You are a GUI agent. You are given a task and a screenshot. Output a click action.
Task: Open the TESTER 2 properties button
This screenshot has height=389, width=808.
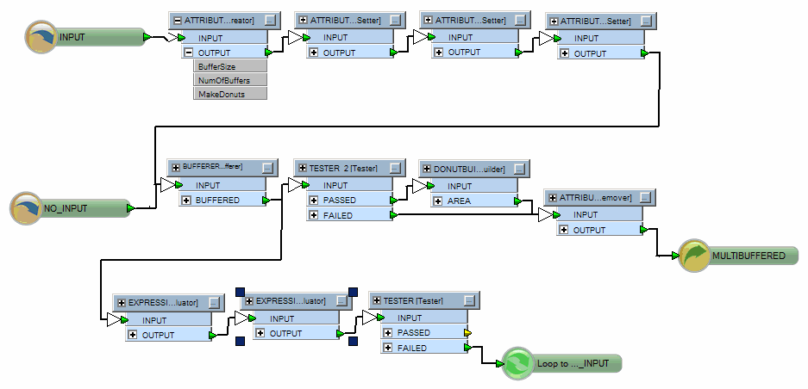tap(396, 169)
